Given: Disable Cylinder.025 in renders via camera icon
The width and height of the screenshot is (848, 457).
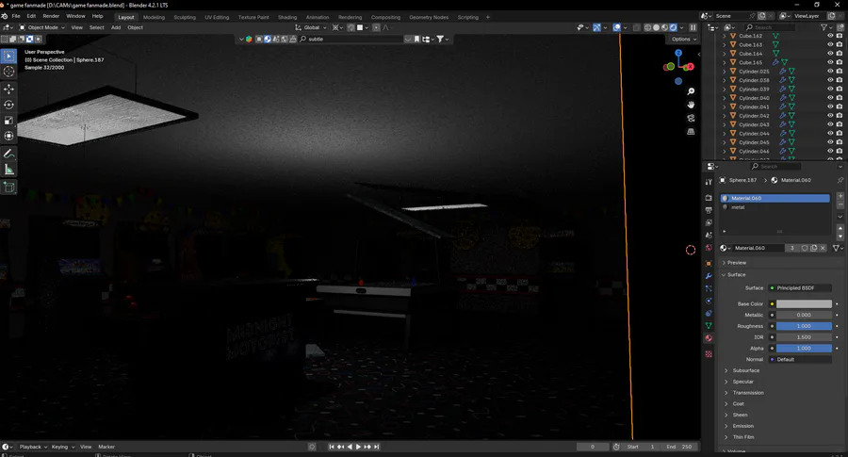Looking at the screenshot, I should point(840,72).
